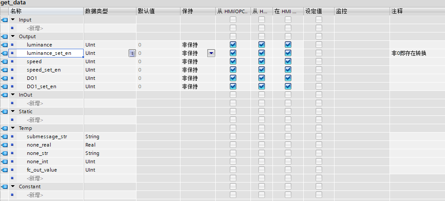Select the DO1 variable name
Viewport: 445px width, 201px height.
coord(32,78)
